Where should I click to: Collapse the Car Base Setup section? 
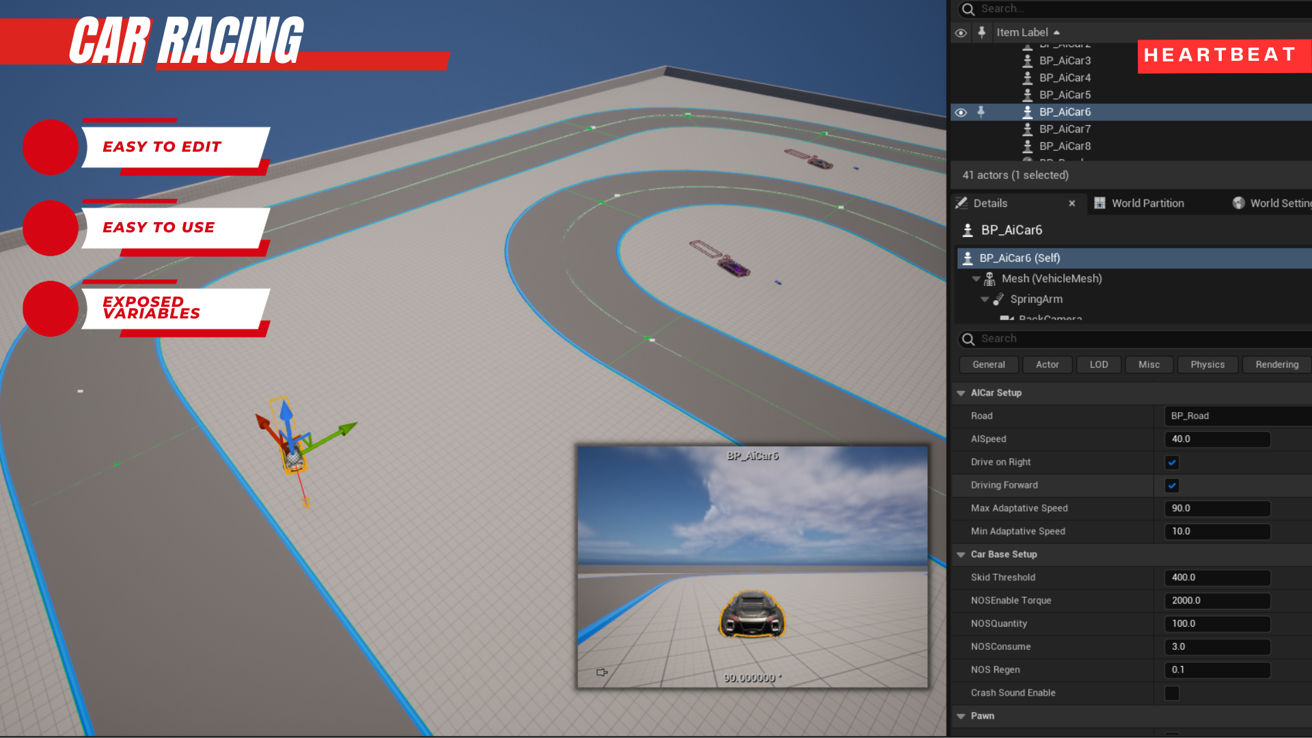coord(961,554)
